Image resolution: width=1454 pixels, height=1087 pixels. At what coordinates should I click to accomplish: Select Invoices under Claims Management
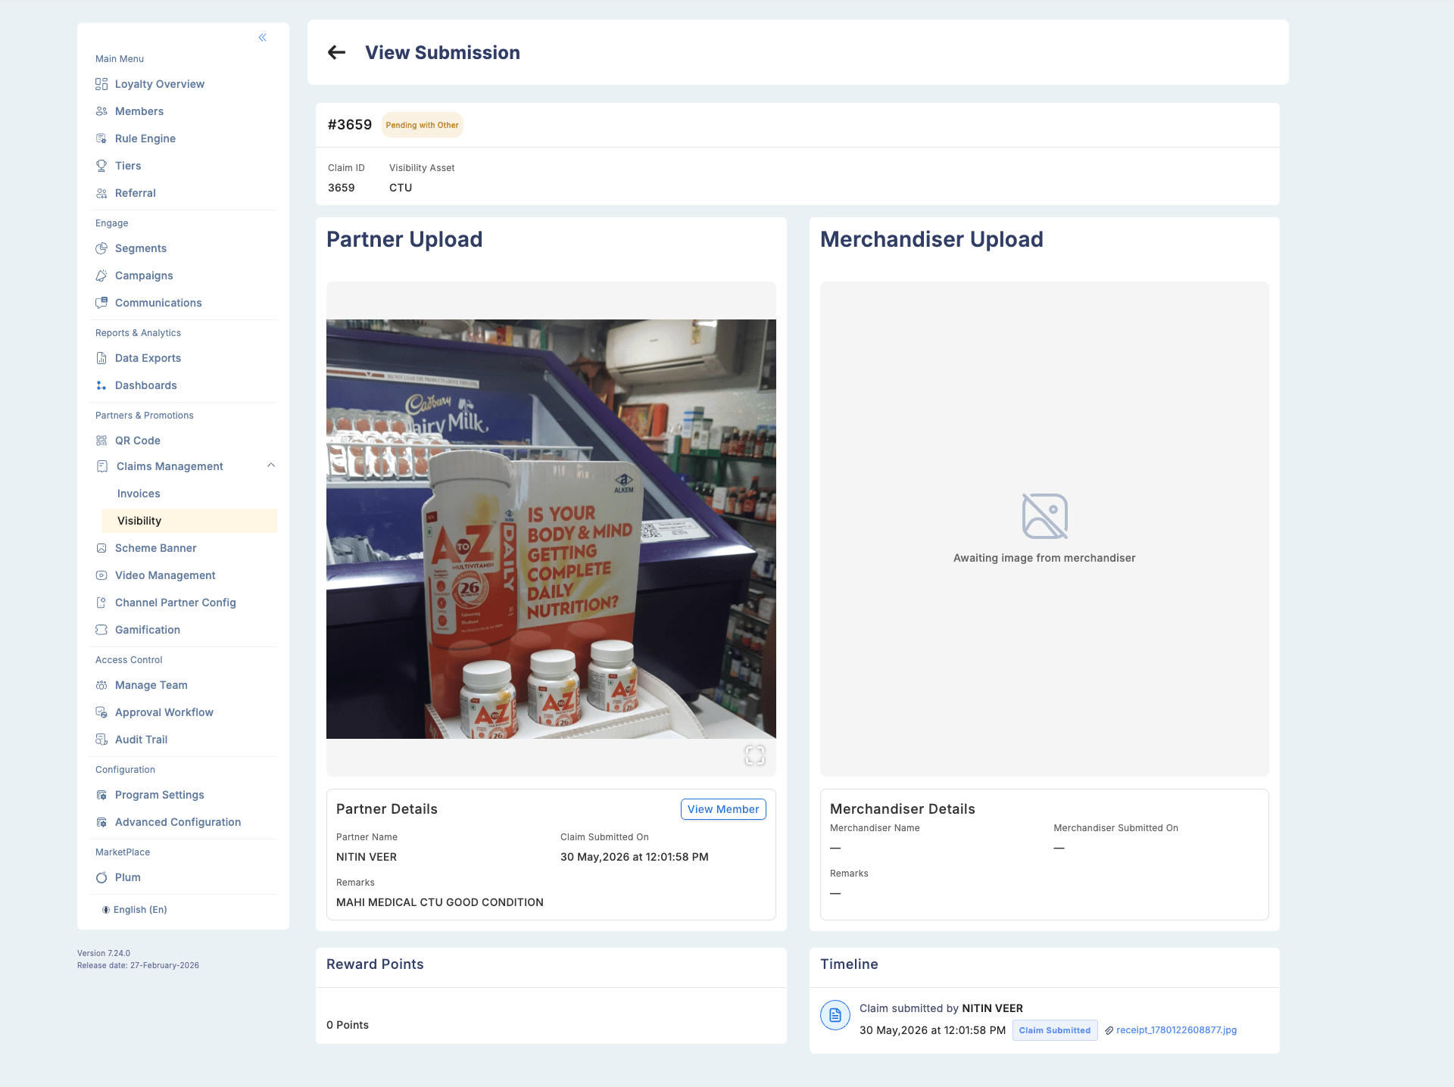[x=139, y=494]
